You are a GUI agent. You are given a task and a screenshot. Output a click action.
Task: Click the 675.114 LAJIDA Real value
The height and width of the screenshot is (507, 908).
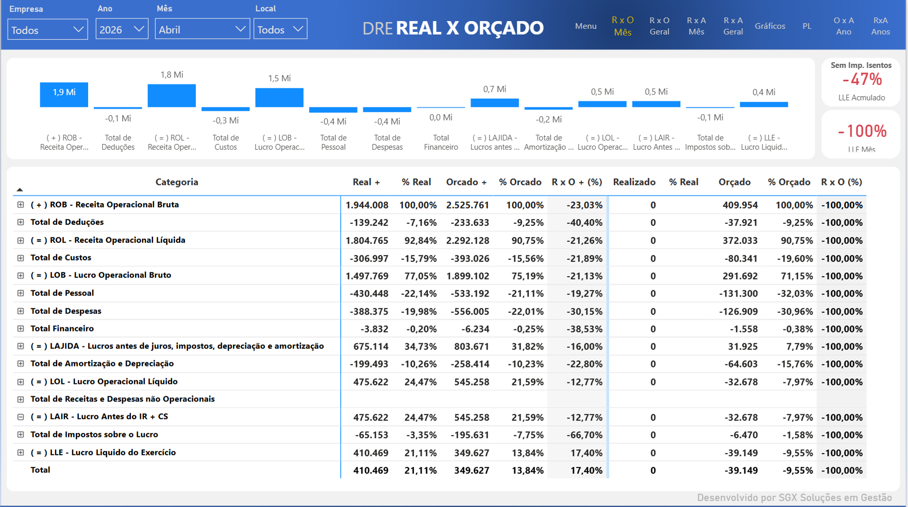tap(371, 346)
